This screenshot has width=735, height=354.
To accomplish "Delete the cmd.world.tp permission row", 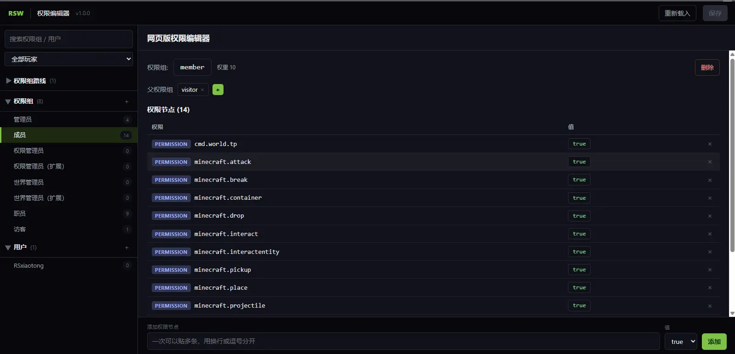I will [710, 144].
